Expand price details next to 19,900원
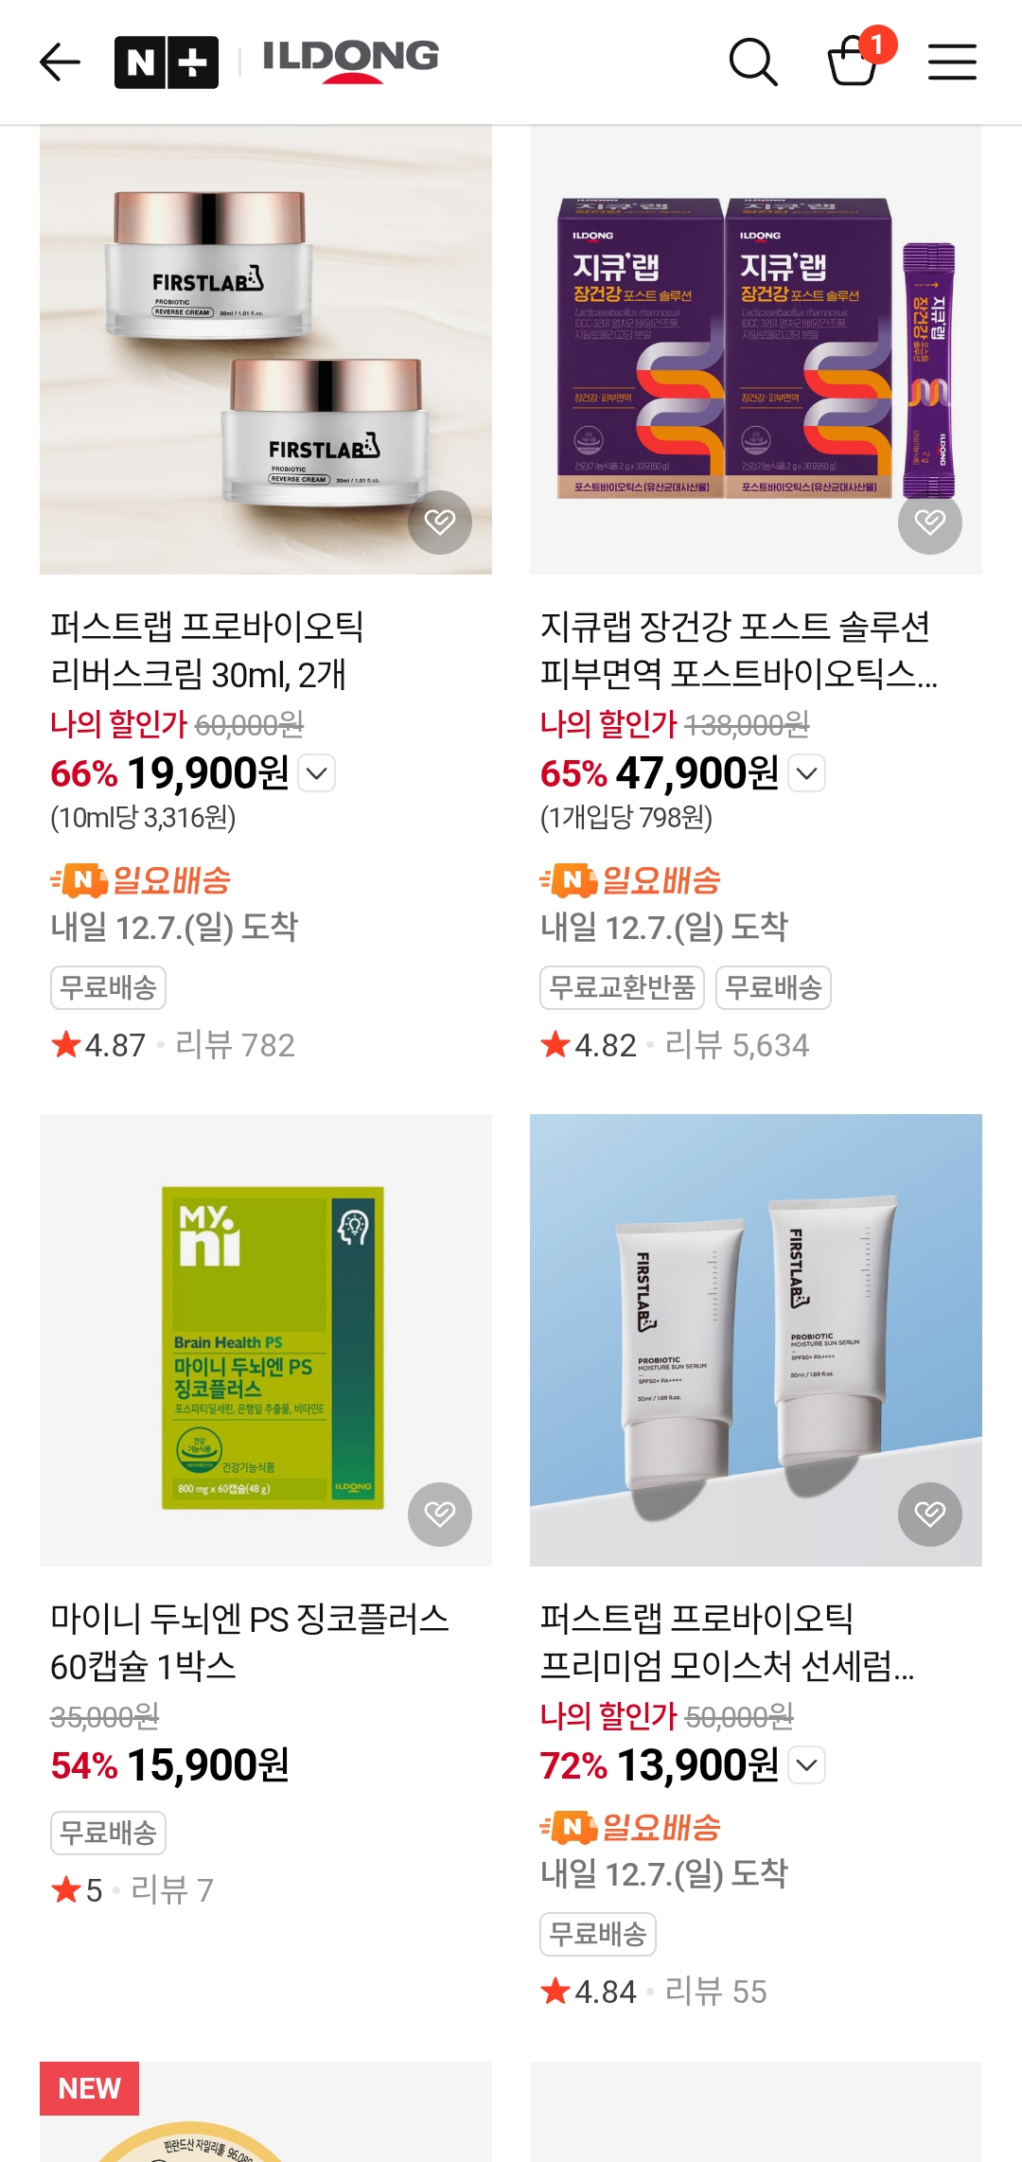 (317, 773)
